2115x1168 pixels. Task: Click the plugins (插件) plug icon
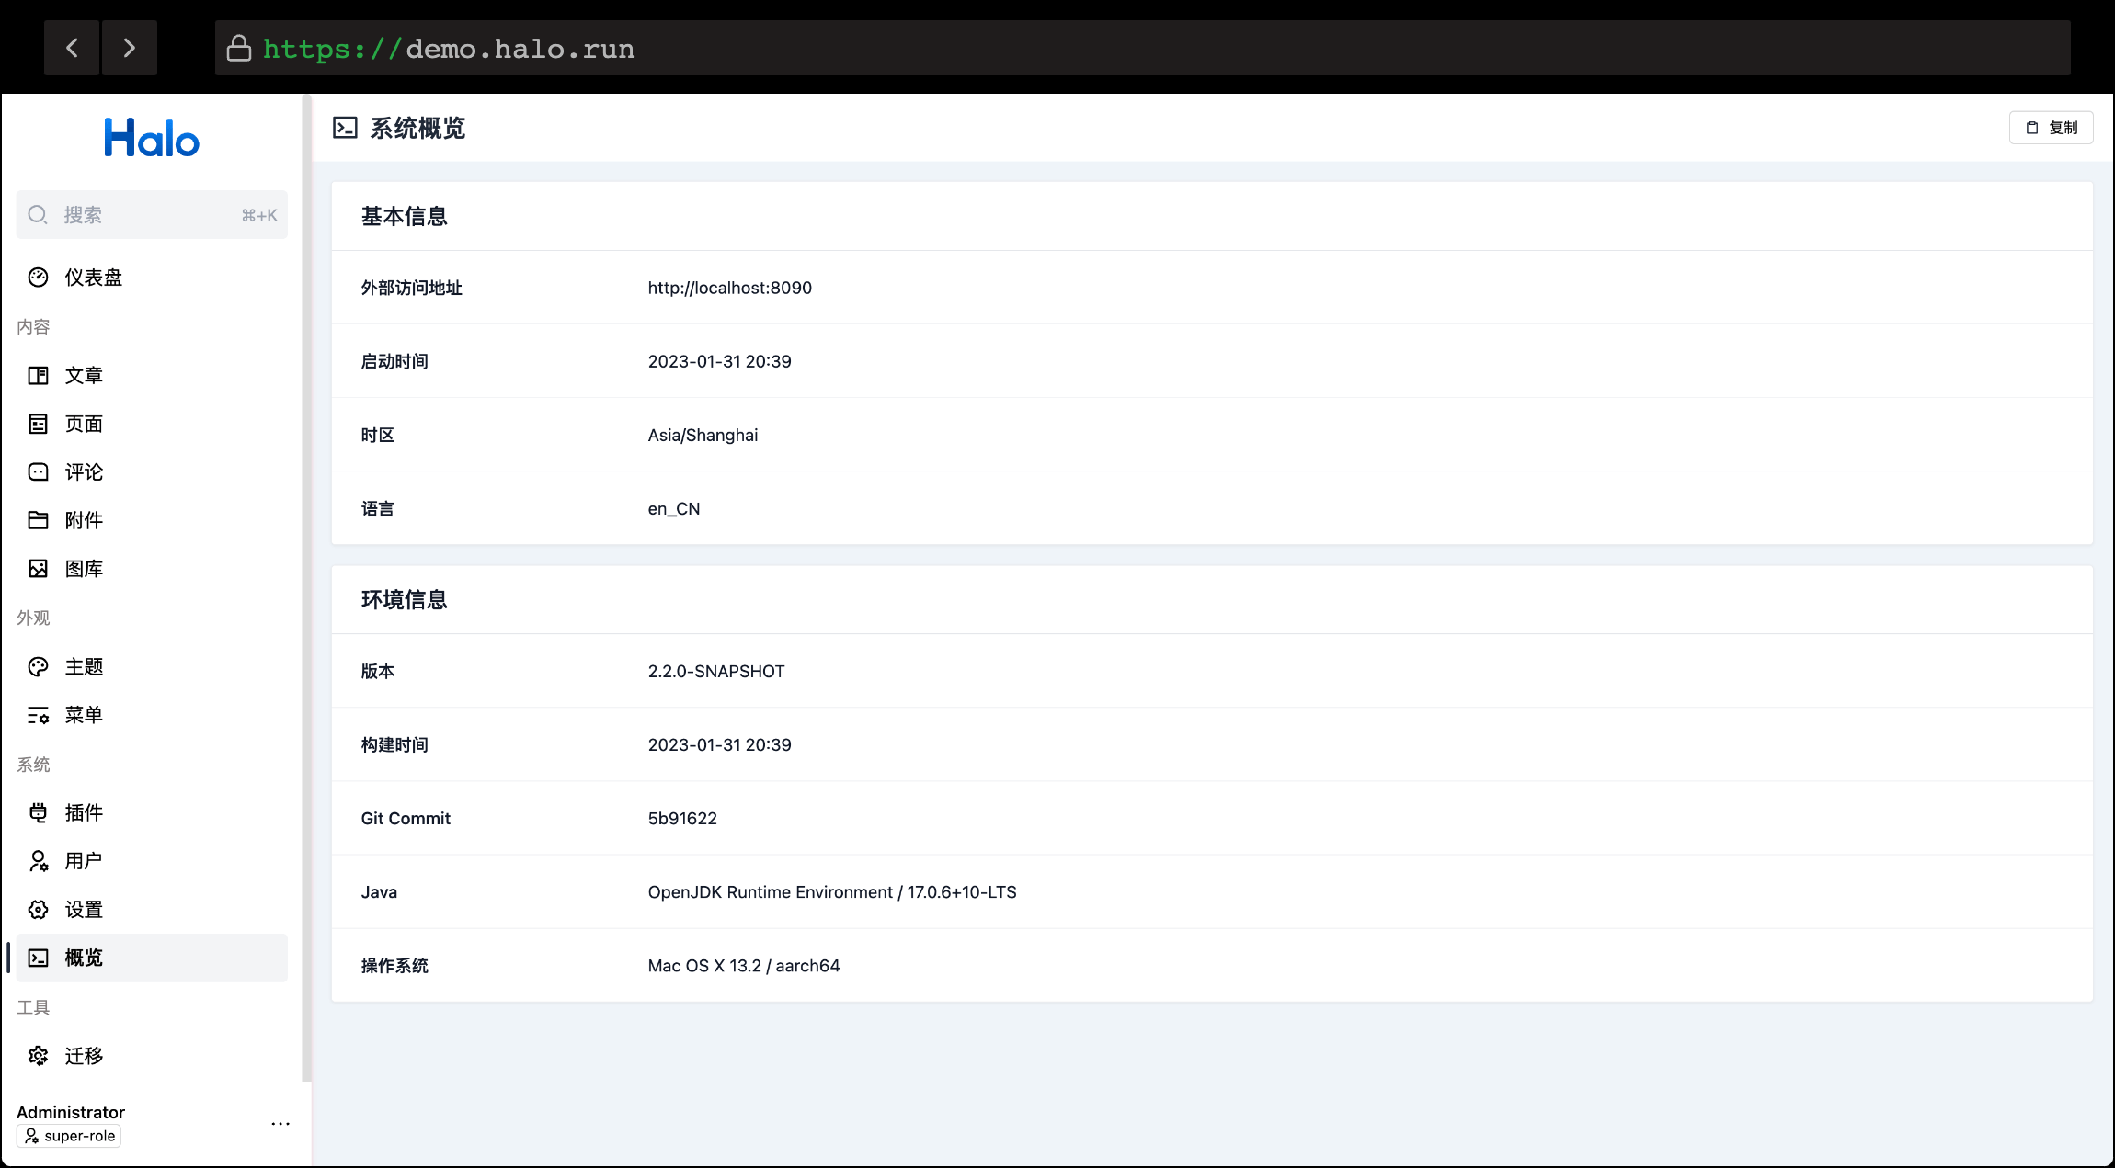(38, 812)
